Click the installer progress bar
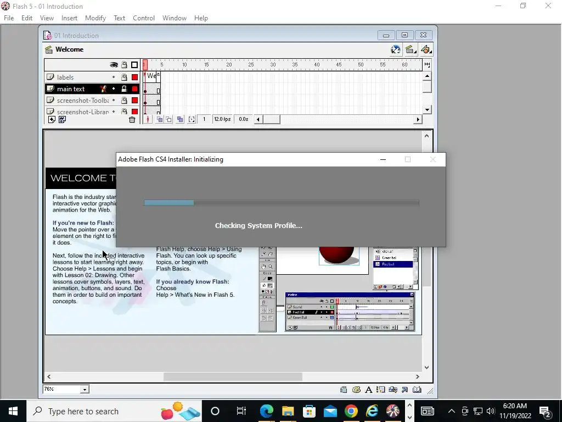 pos(282,203)
